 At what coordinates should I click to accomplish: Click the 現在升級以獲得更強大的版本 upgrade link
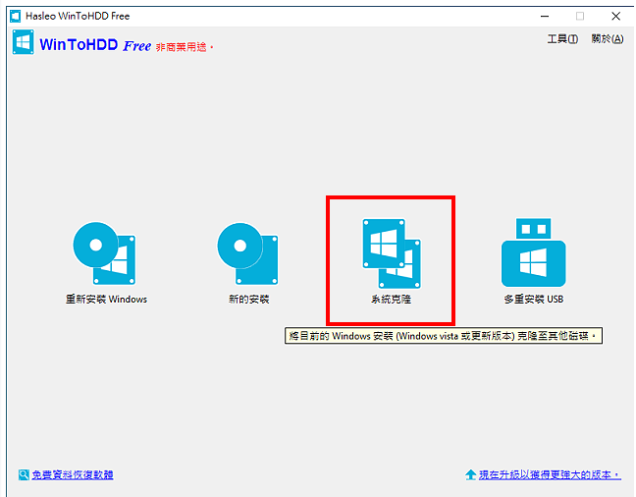click(550, 474)
